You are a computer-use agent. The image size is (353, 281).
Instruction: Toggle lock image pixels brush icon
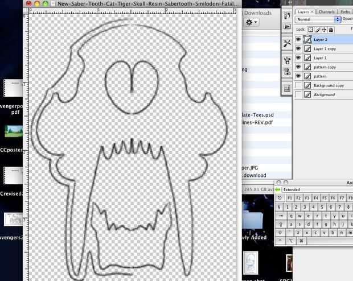click(x=317, y=30)
